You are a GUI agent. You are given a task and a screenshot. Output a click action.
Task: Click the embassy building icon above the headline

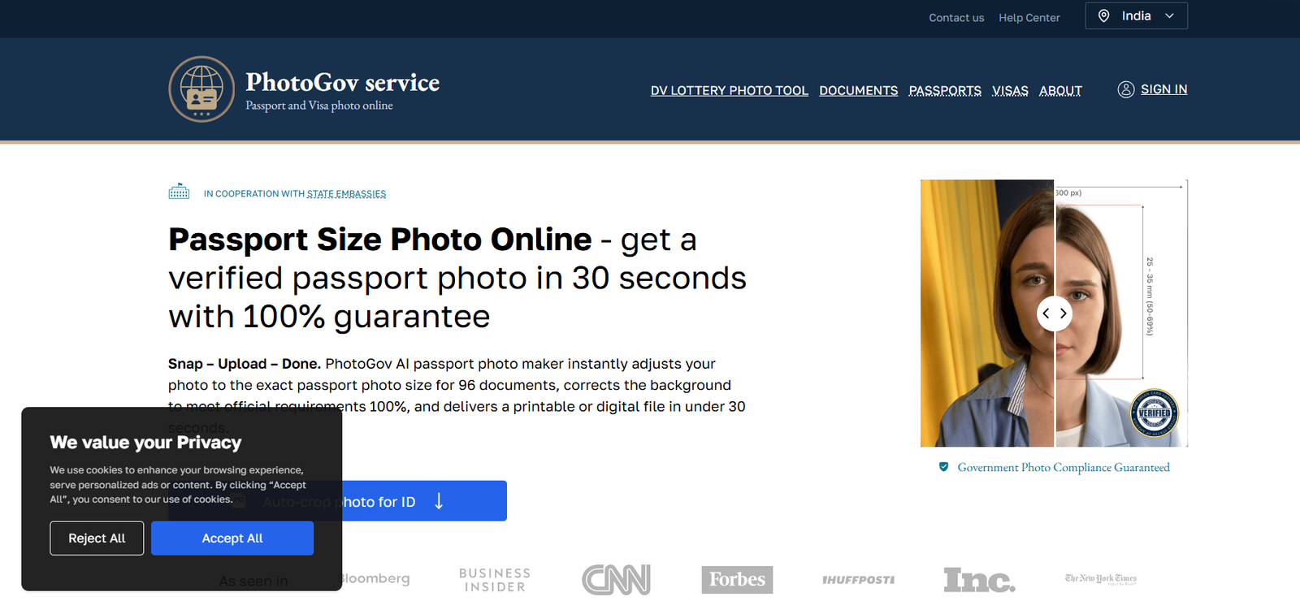pyautogui.click(x=179, y=192)
